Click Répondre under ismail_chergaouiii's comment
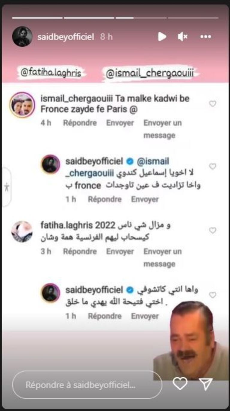Screen dimensions: 230x411 (x=80, y=123)
